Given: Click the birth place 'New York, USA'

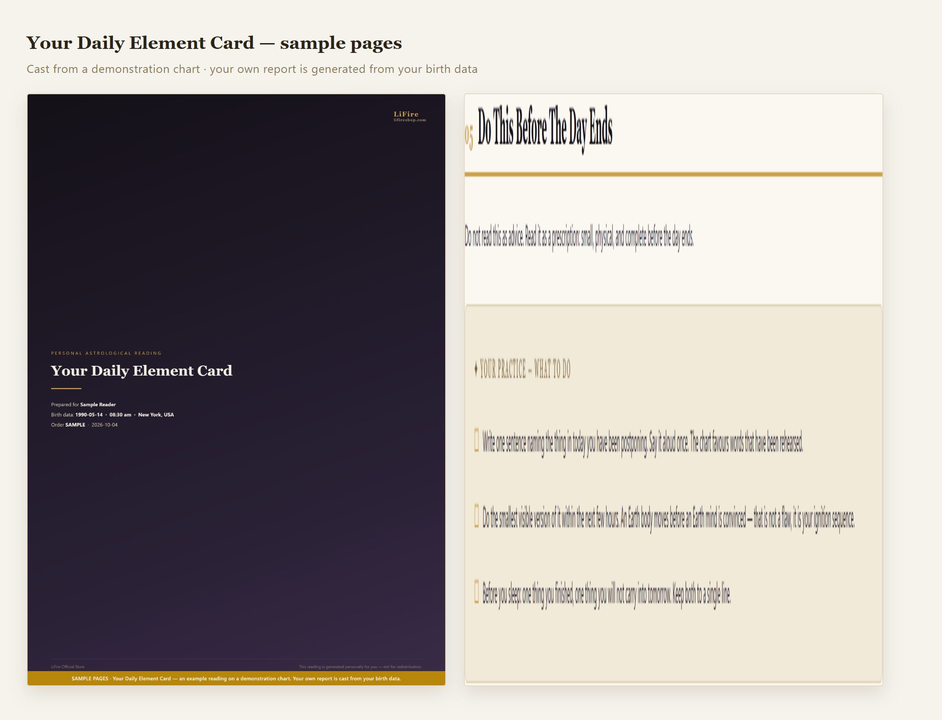Looking at the screenshot, I should coord(156,415).
